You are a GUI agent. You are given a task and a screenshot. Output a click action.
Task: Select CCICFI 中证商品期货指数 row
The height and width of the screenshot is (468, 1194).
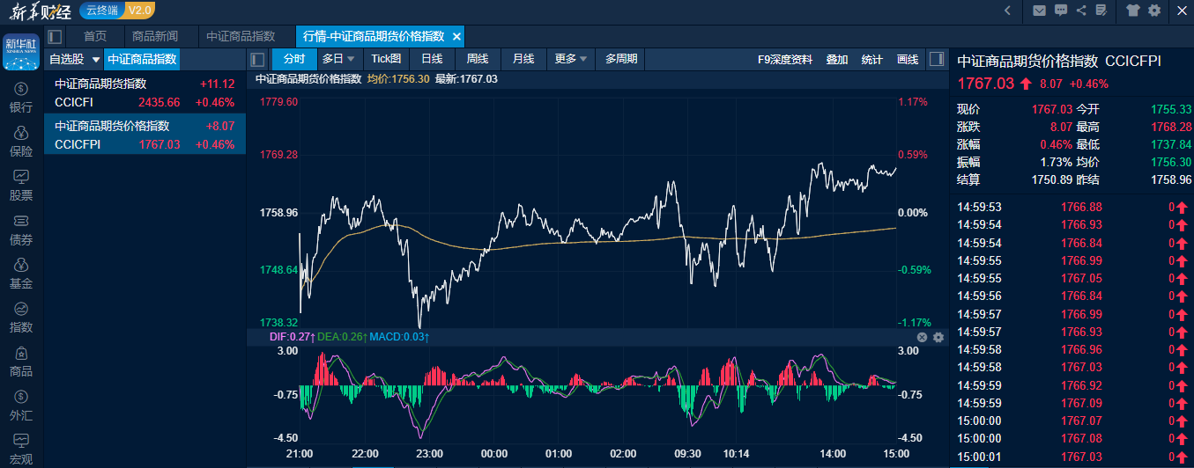point(145,92)
